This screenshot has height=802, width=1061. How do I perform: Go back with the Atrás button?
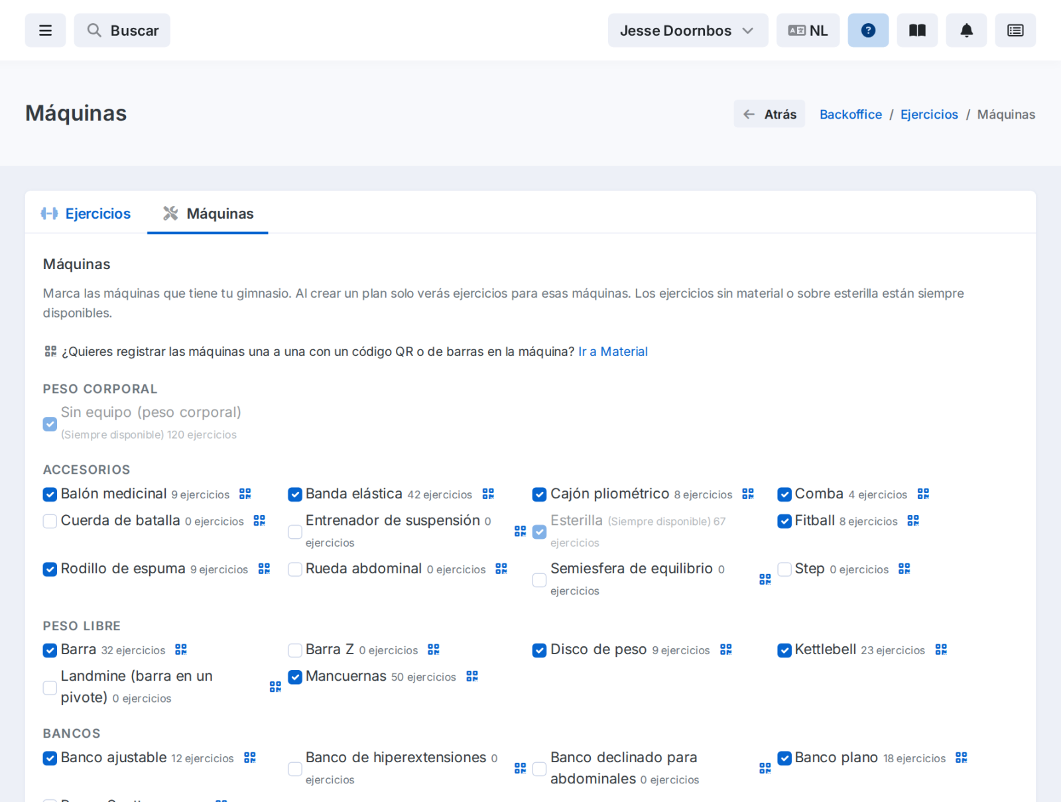[769, 114]
